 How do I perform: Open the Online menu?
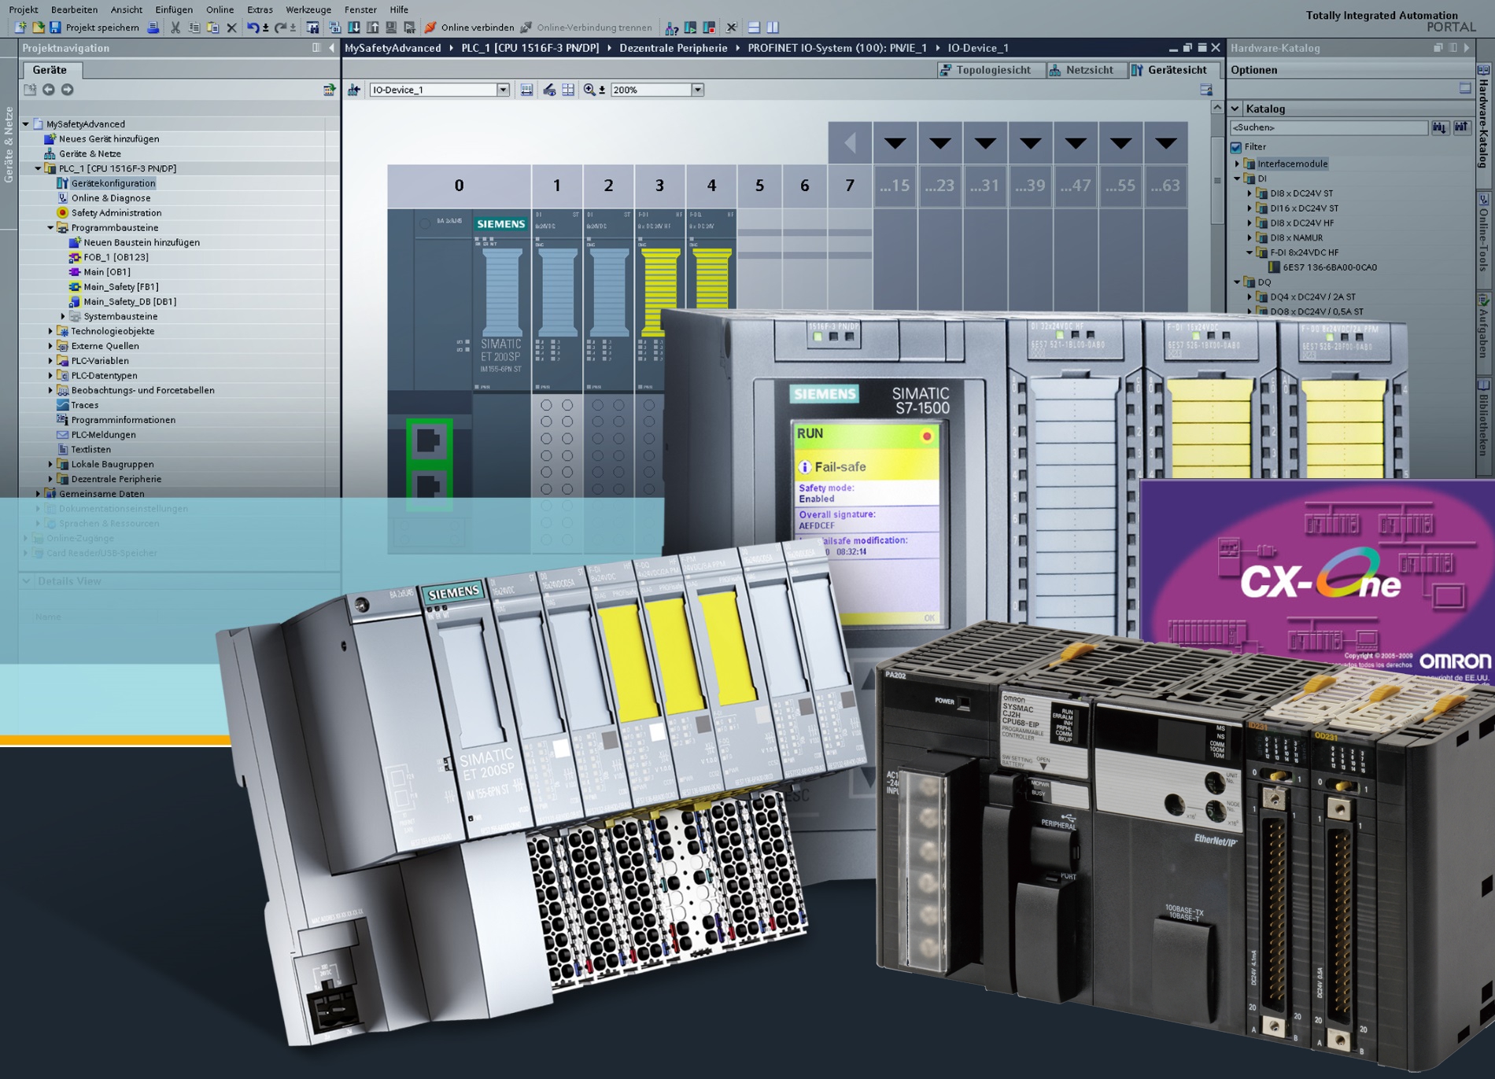pos(220,9)
